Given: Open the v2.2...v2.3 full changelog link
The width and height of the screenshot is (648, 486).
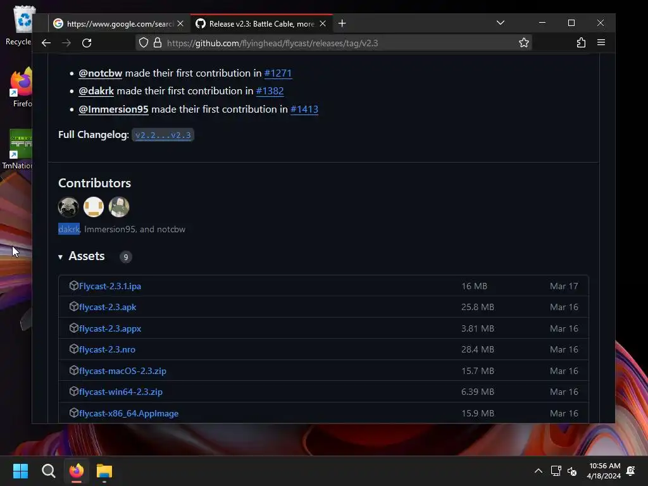Looking at the screenshot, I should pyautogui.click(x=163, y=135).
